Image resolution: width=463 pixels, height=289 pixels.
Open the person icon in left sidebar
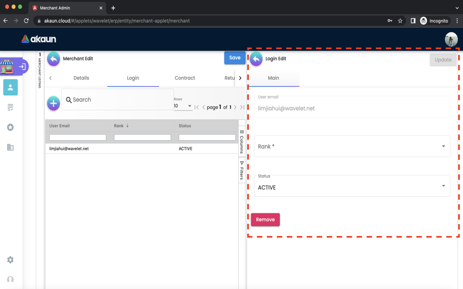[x=10, y=87]
